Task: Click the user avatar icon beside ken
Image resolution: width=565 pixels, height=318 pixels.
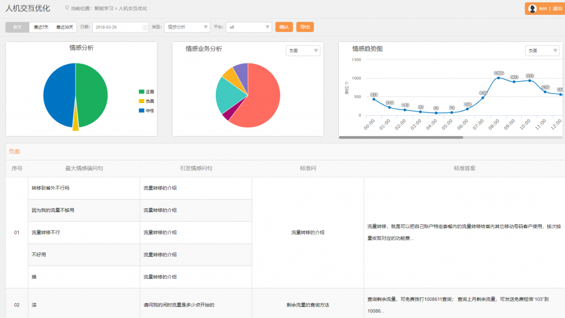Action: click(532, 9)
